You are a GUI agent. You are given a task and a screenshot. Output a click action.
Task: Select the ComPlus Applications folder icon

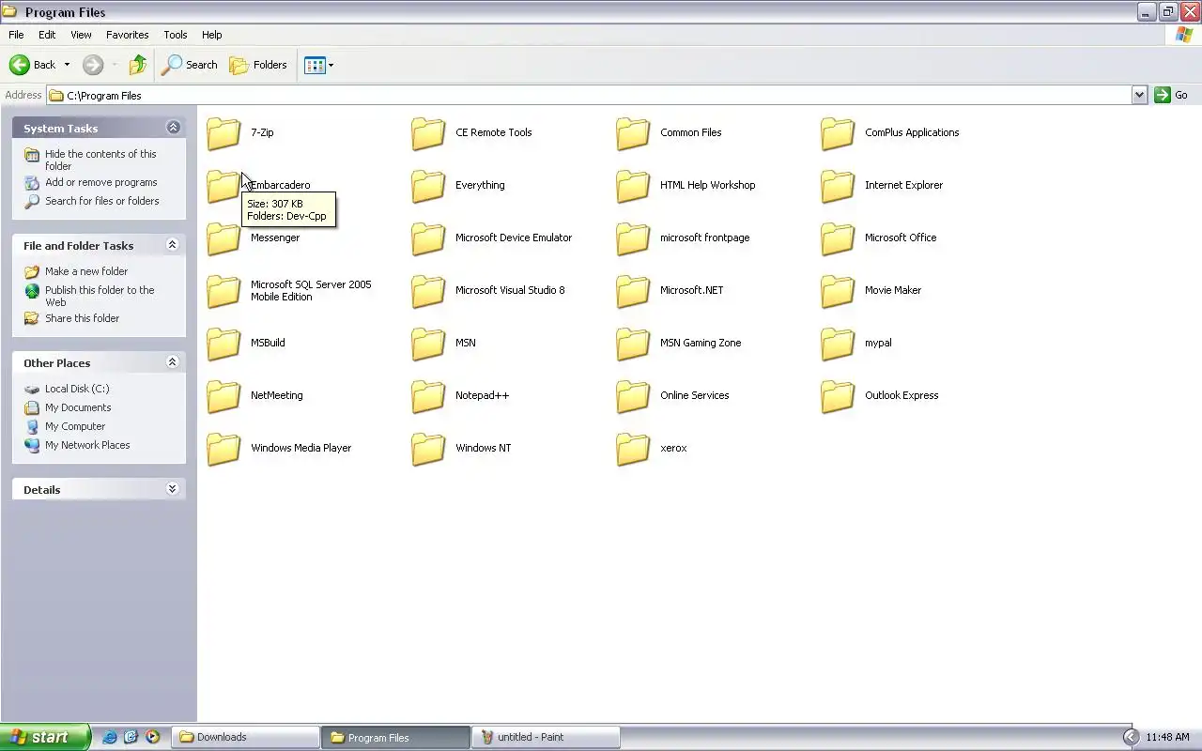(x=838, y=133)
